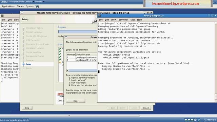Click the disabled Next button in installer

pos(122,108)
